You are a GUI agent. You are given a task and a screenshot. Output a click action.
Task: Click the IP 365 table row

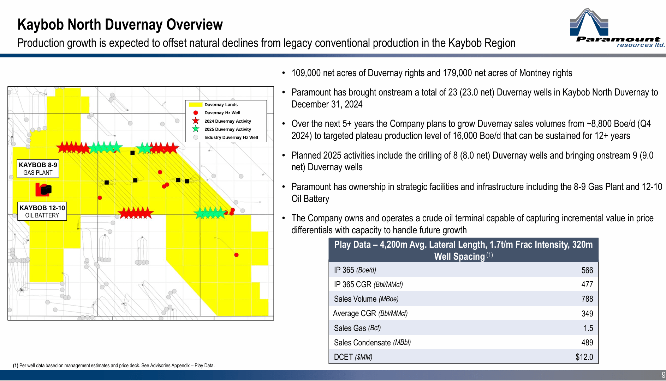(x=463, y=270)
